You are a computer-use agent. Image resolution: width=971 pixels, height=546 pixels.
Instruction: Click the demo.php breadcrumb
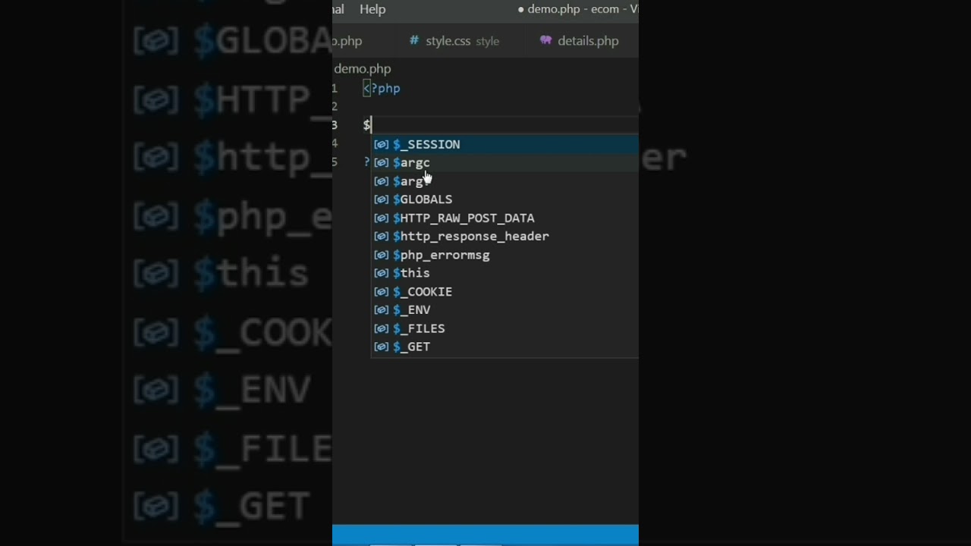(363, 68)
